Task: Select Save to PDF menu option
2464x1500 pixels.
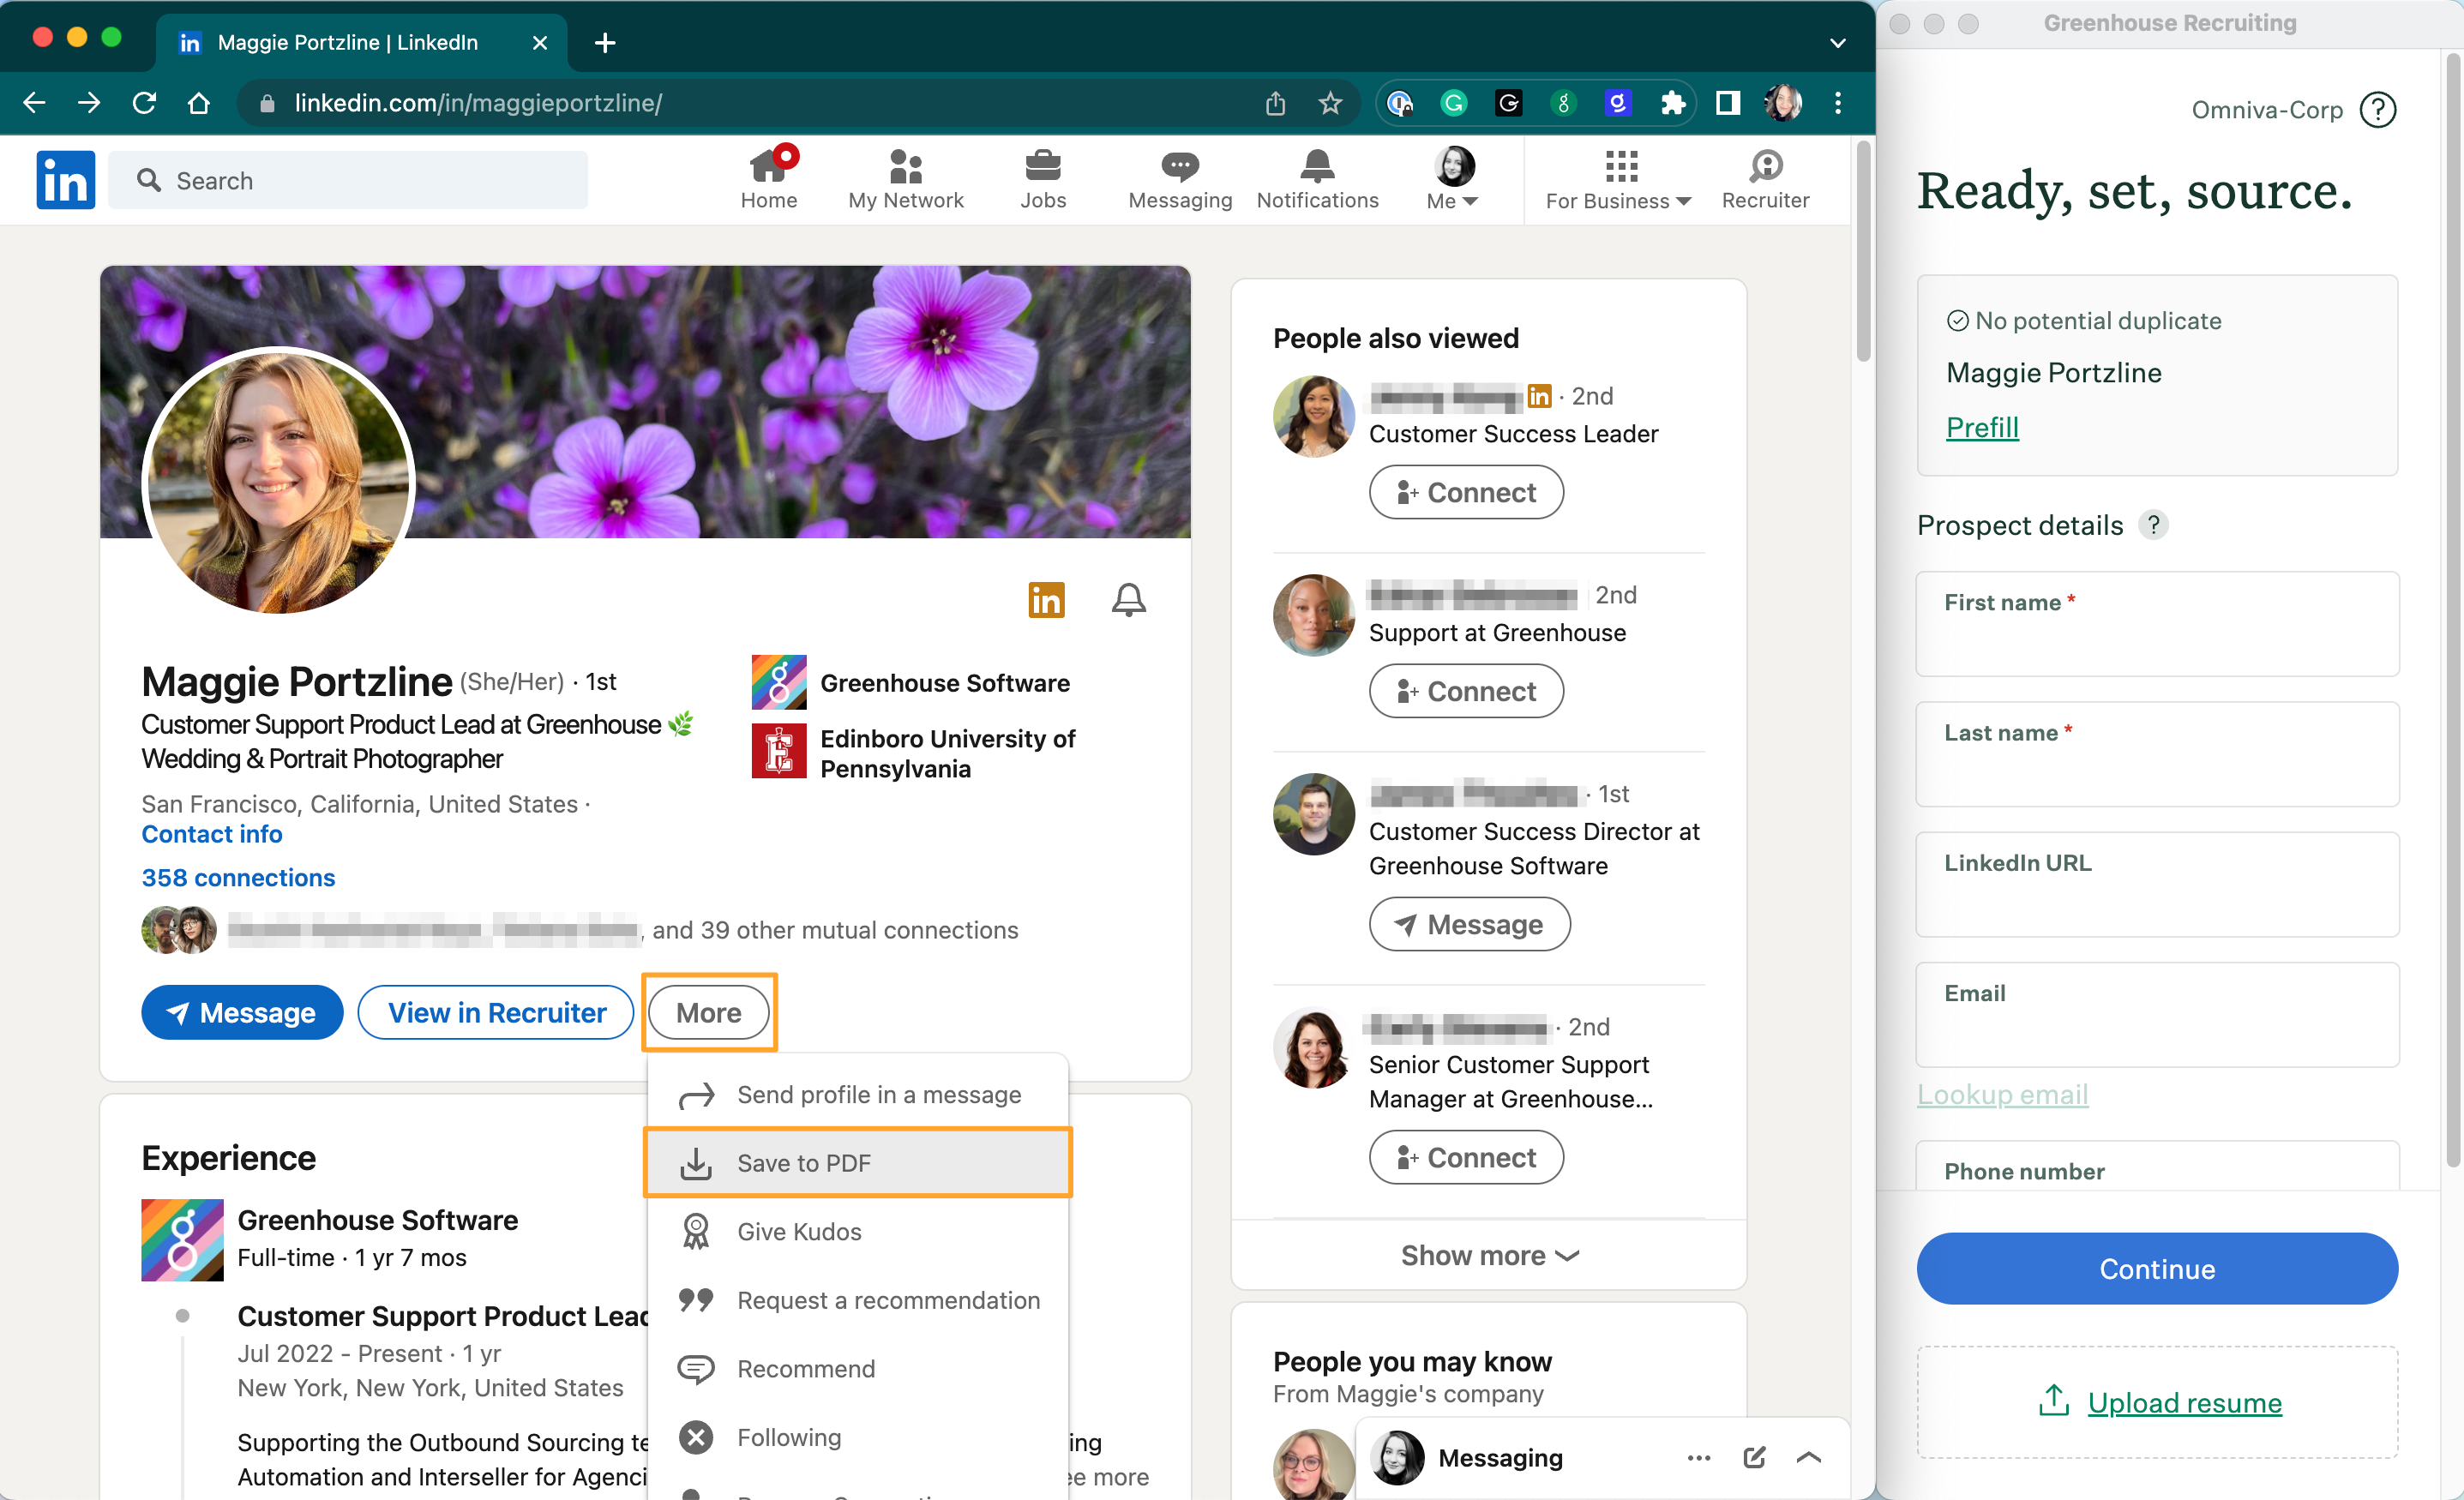Action: coord(859,1162)
